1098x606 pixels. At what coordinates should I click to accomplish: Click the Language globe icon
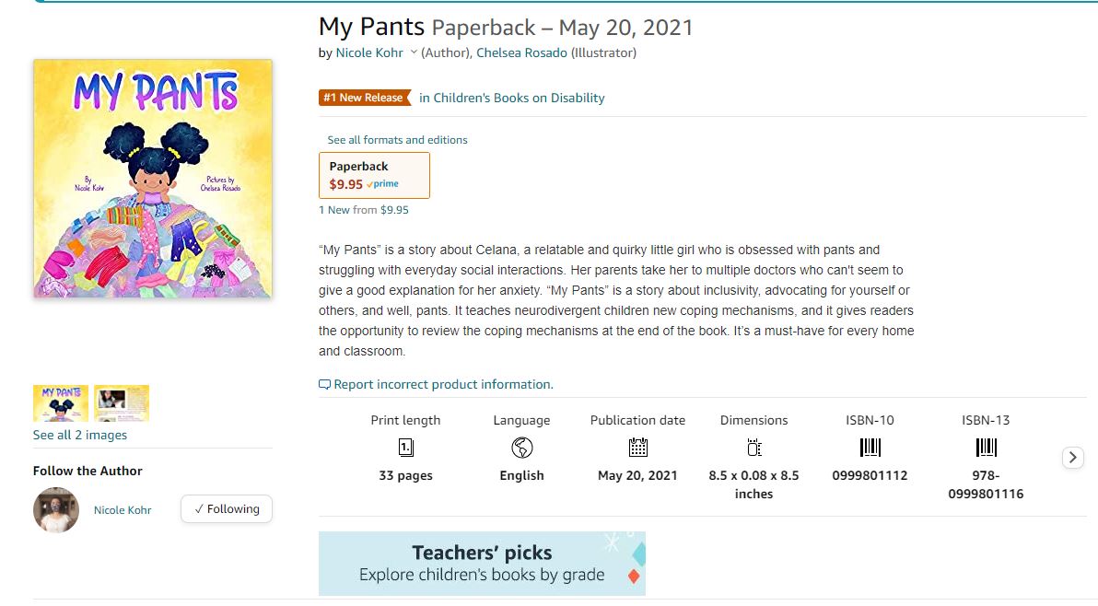[521, 449]
